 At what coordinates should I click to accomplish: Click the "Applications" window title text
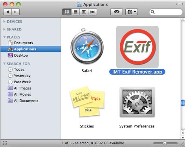coord(95,5)
